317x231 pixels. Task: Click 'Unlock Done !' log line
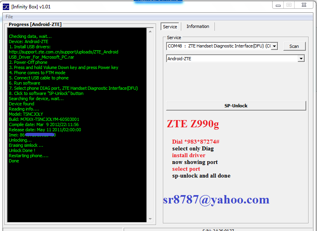point(22,150)
